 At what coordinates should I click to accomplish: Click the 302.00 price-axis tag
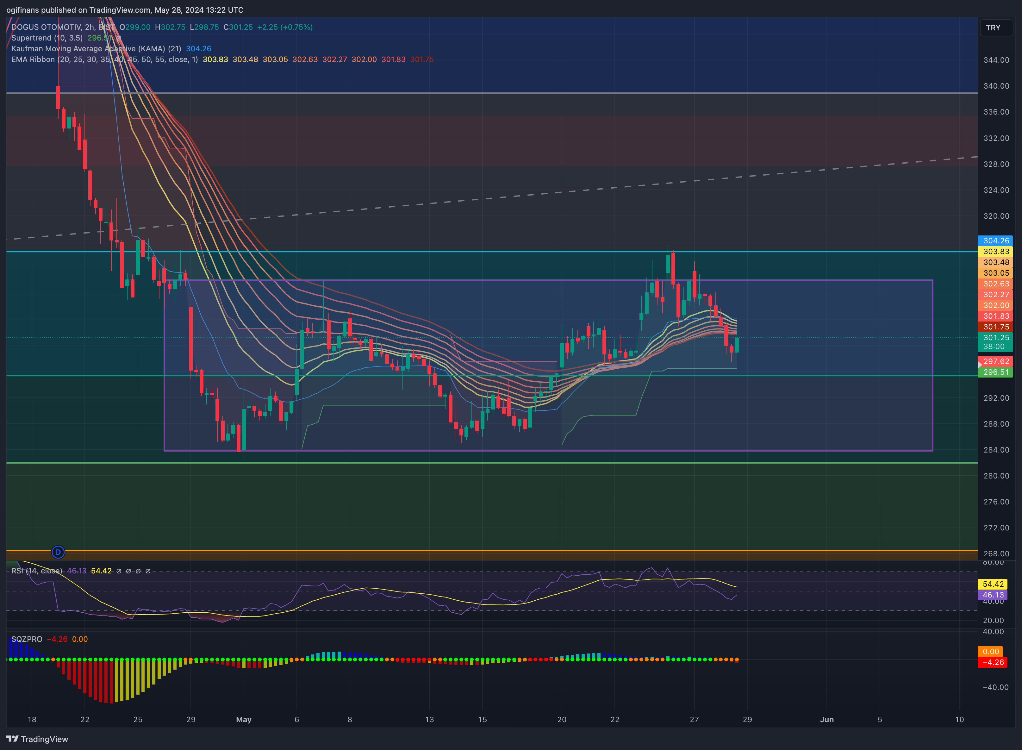995,306
